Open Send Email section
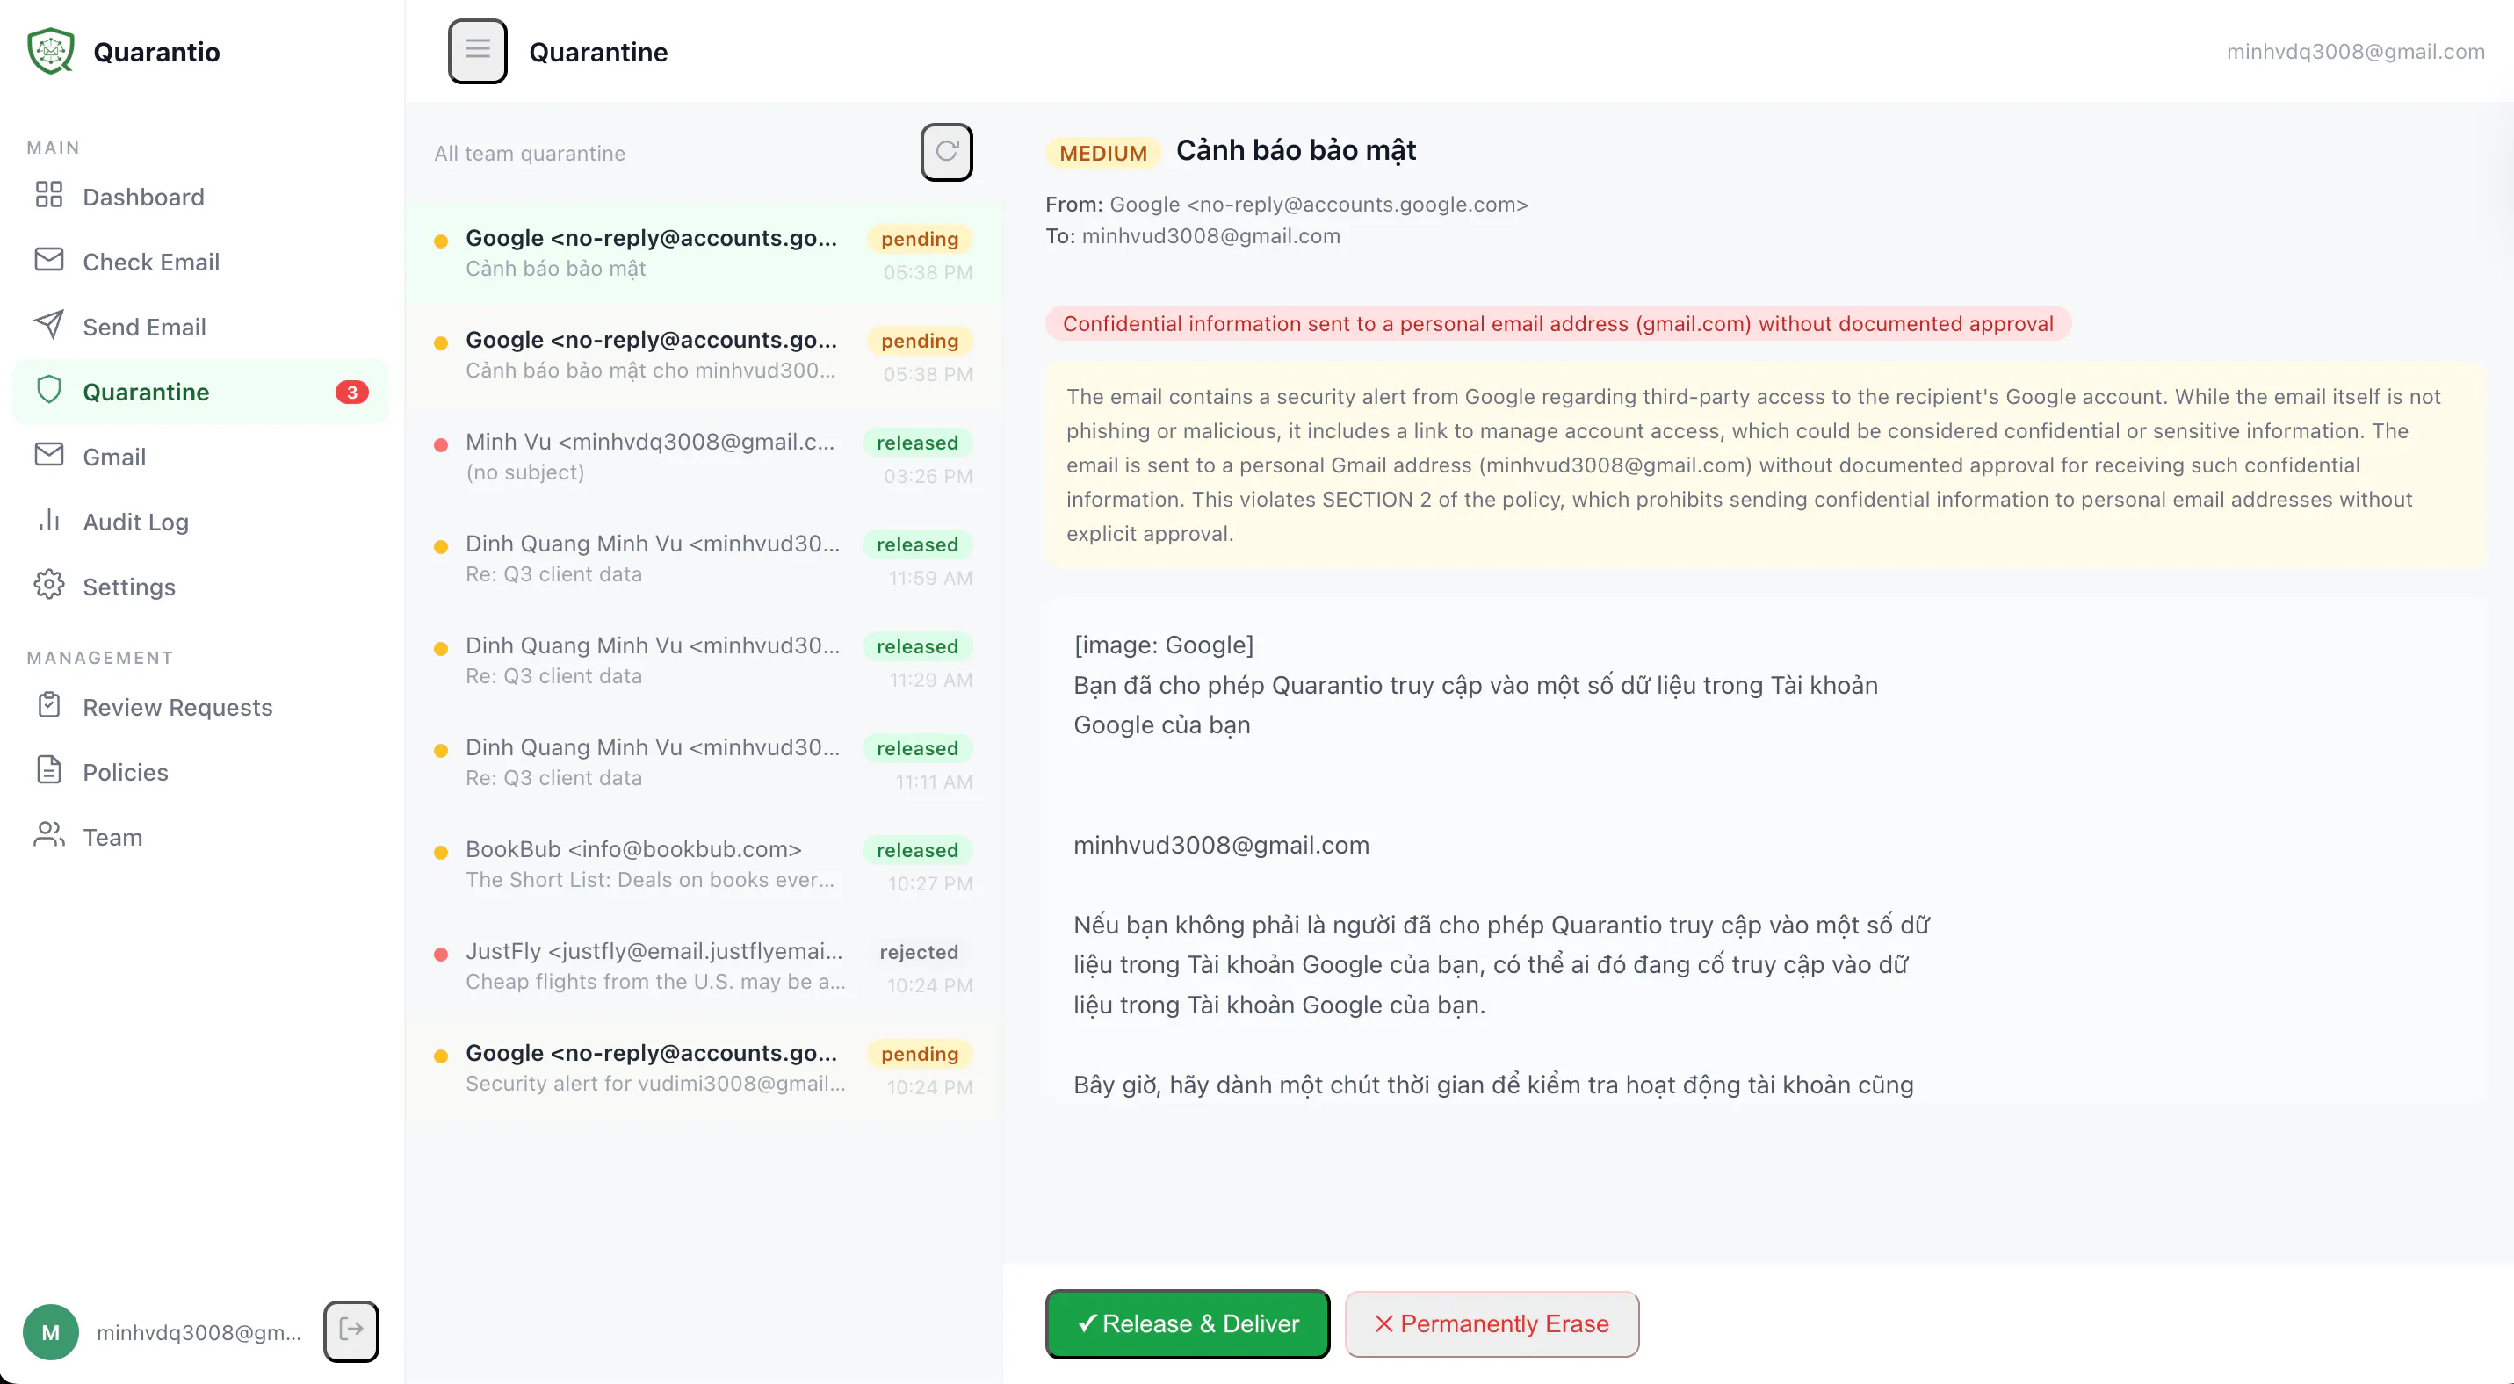2514x1384 pixels. click(x=201, y=327)
